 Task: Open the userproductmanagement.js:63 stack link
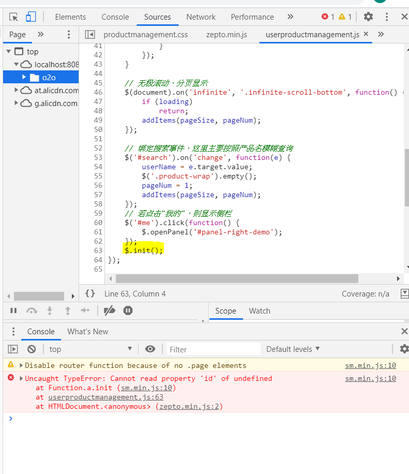coord(105,397)
